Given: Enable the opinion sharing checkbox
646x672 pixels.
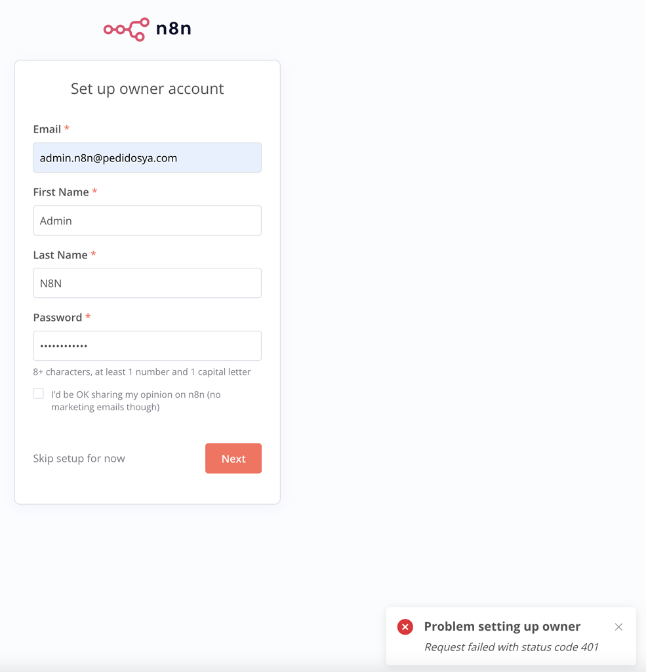Looking at the screenshot, I should [39, 394].
